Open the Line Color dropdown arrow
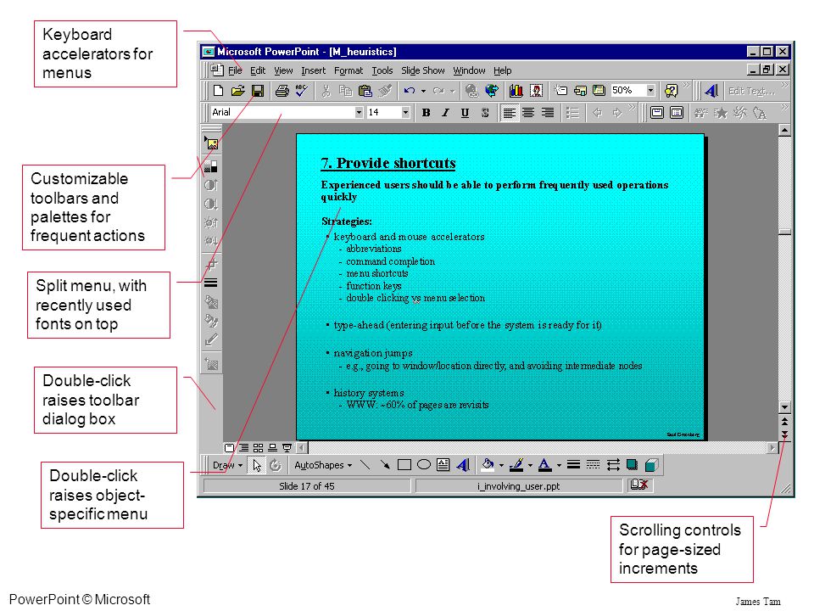The image size is (814, 611). coord(529,466)
